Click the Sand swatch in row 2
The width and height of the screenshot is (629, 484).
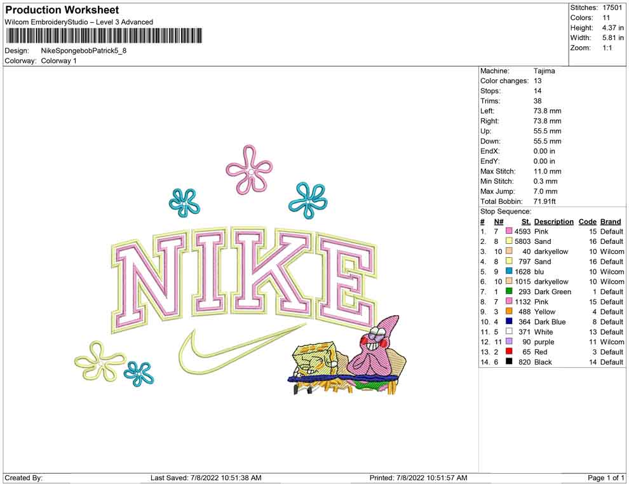(509, 241)
